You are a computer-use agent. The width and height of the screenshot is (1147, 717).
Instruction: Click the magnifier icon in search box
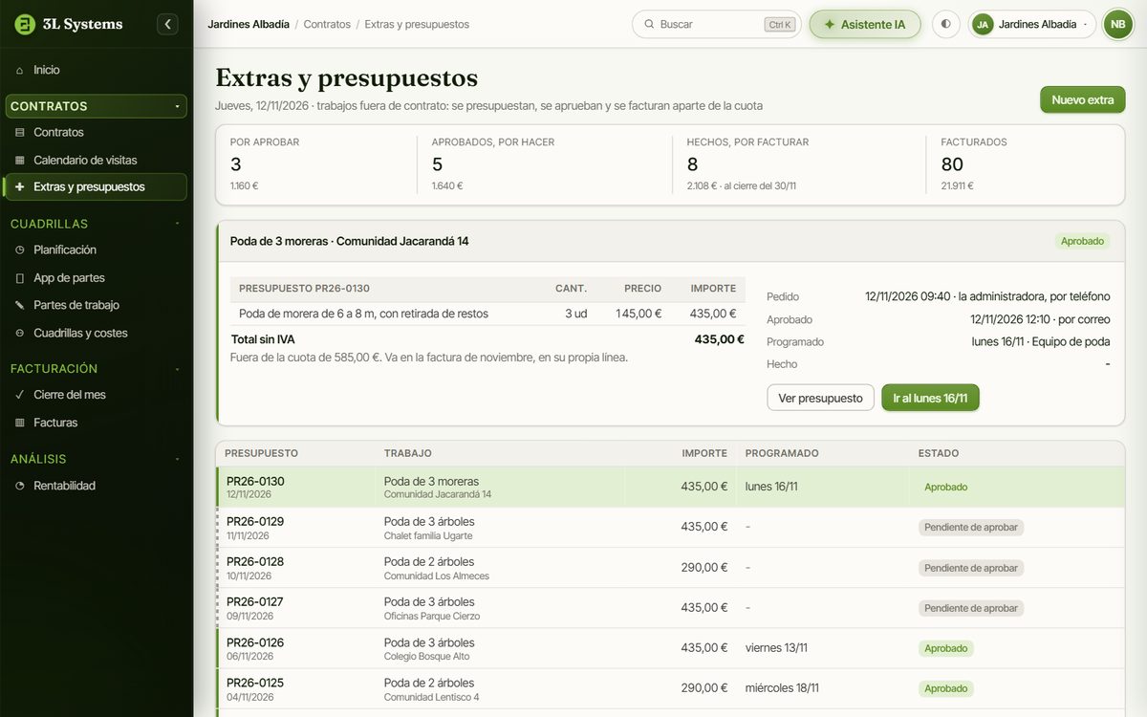[x=650, y=24]
